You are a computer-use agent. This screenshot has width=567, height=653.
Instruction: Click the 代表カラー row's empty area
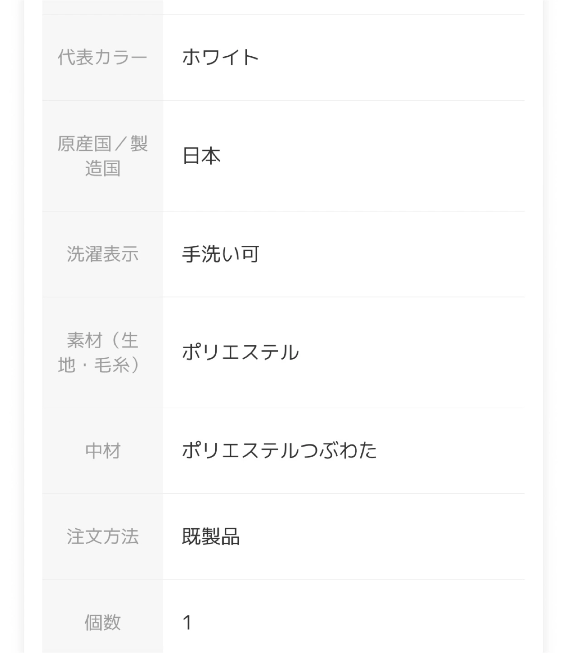tap(392, 58)
